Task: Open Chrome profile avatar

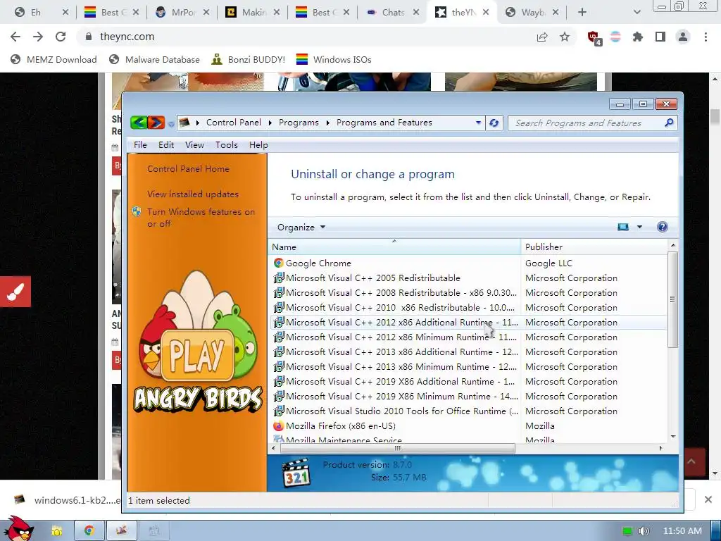Action: click(683, 37)
